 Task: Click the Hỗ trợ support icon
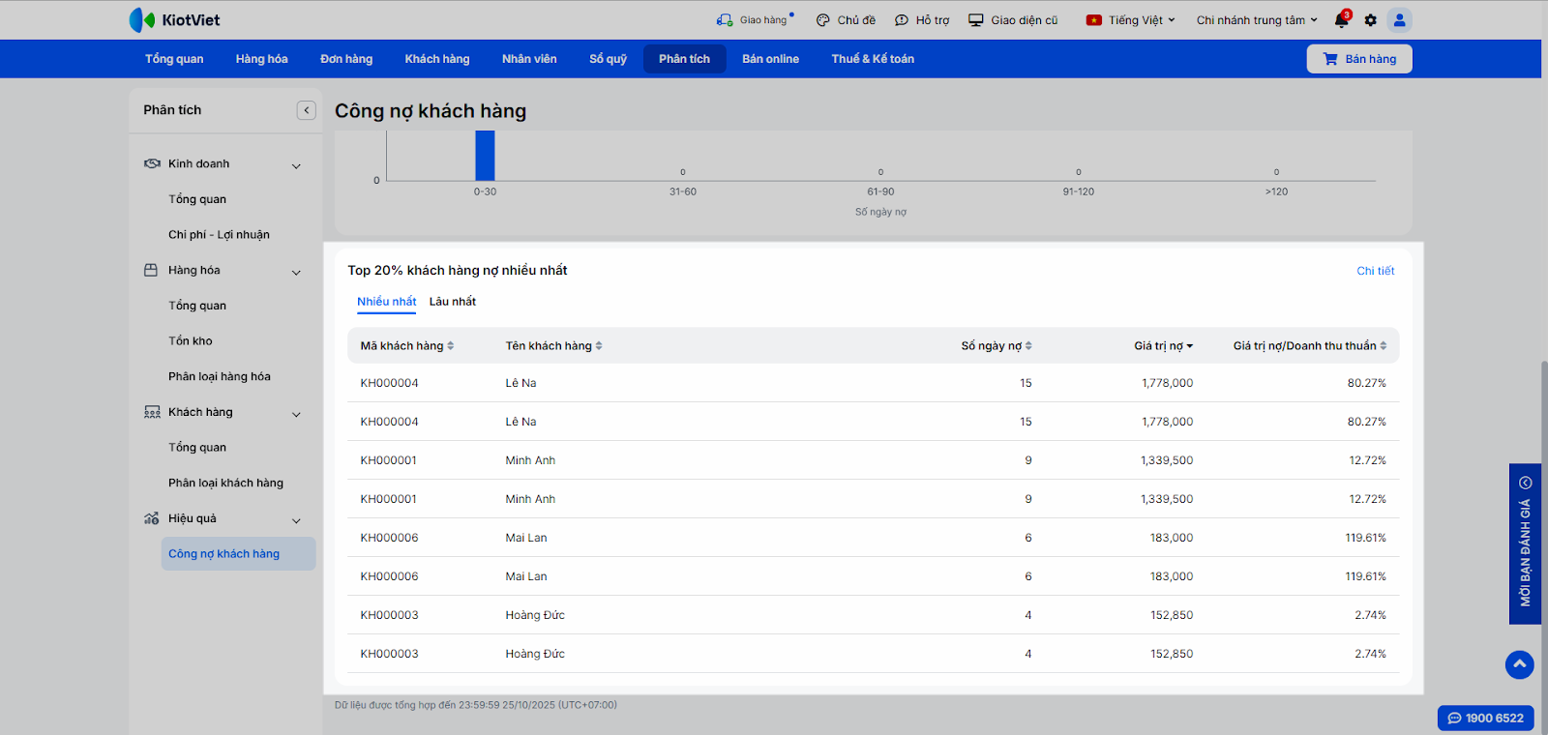coord(902,20)
